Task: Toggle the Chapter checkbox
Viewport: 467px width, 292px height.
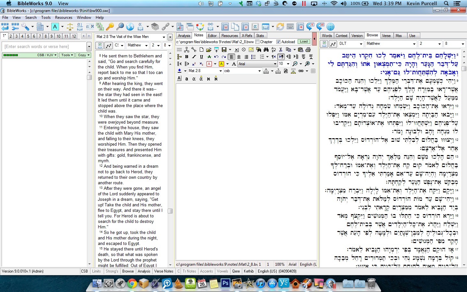Action: tap(257, 42)
